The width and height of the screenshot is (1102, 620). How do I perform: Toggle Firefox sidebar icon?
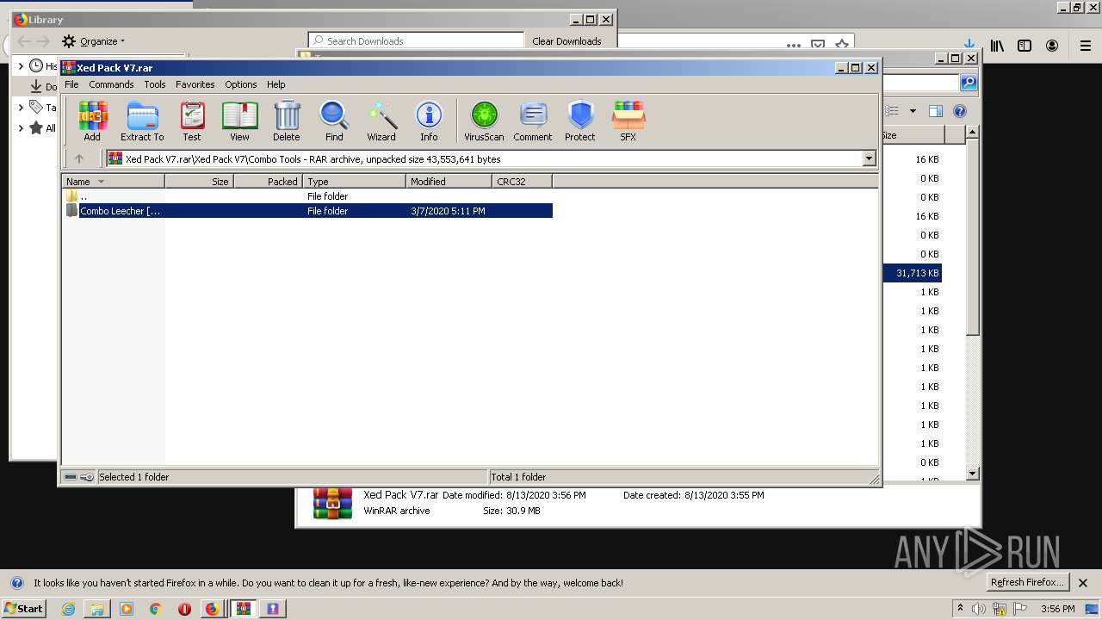pyautogui.click(x=1025, y=46)
